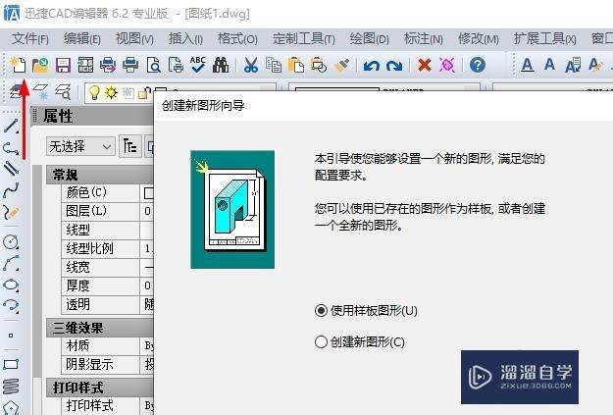Open the 无选择 selection dropdown
The width and height of the screenshot is (613, 415).
tap(80, 147)
